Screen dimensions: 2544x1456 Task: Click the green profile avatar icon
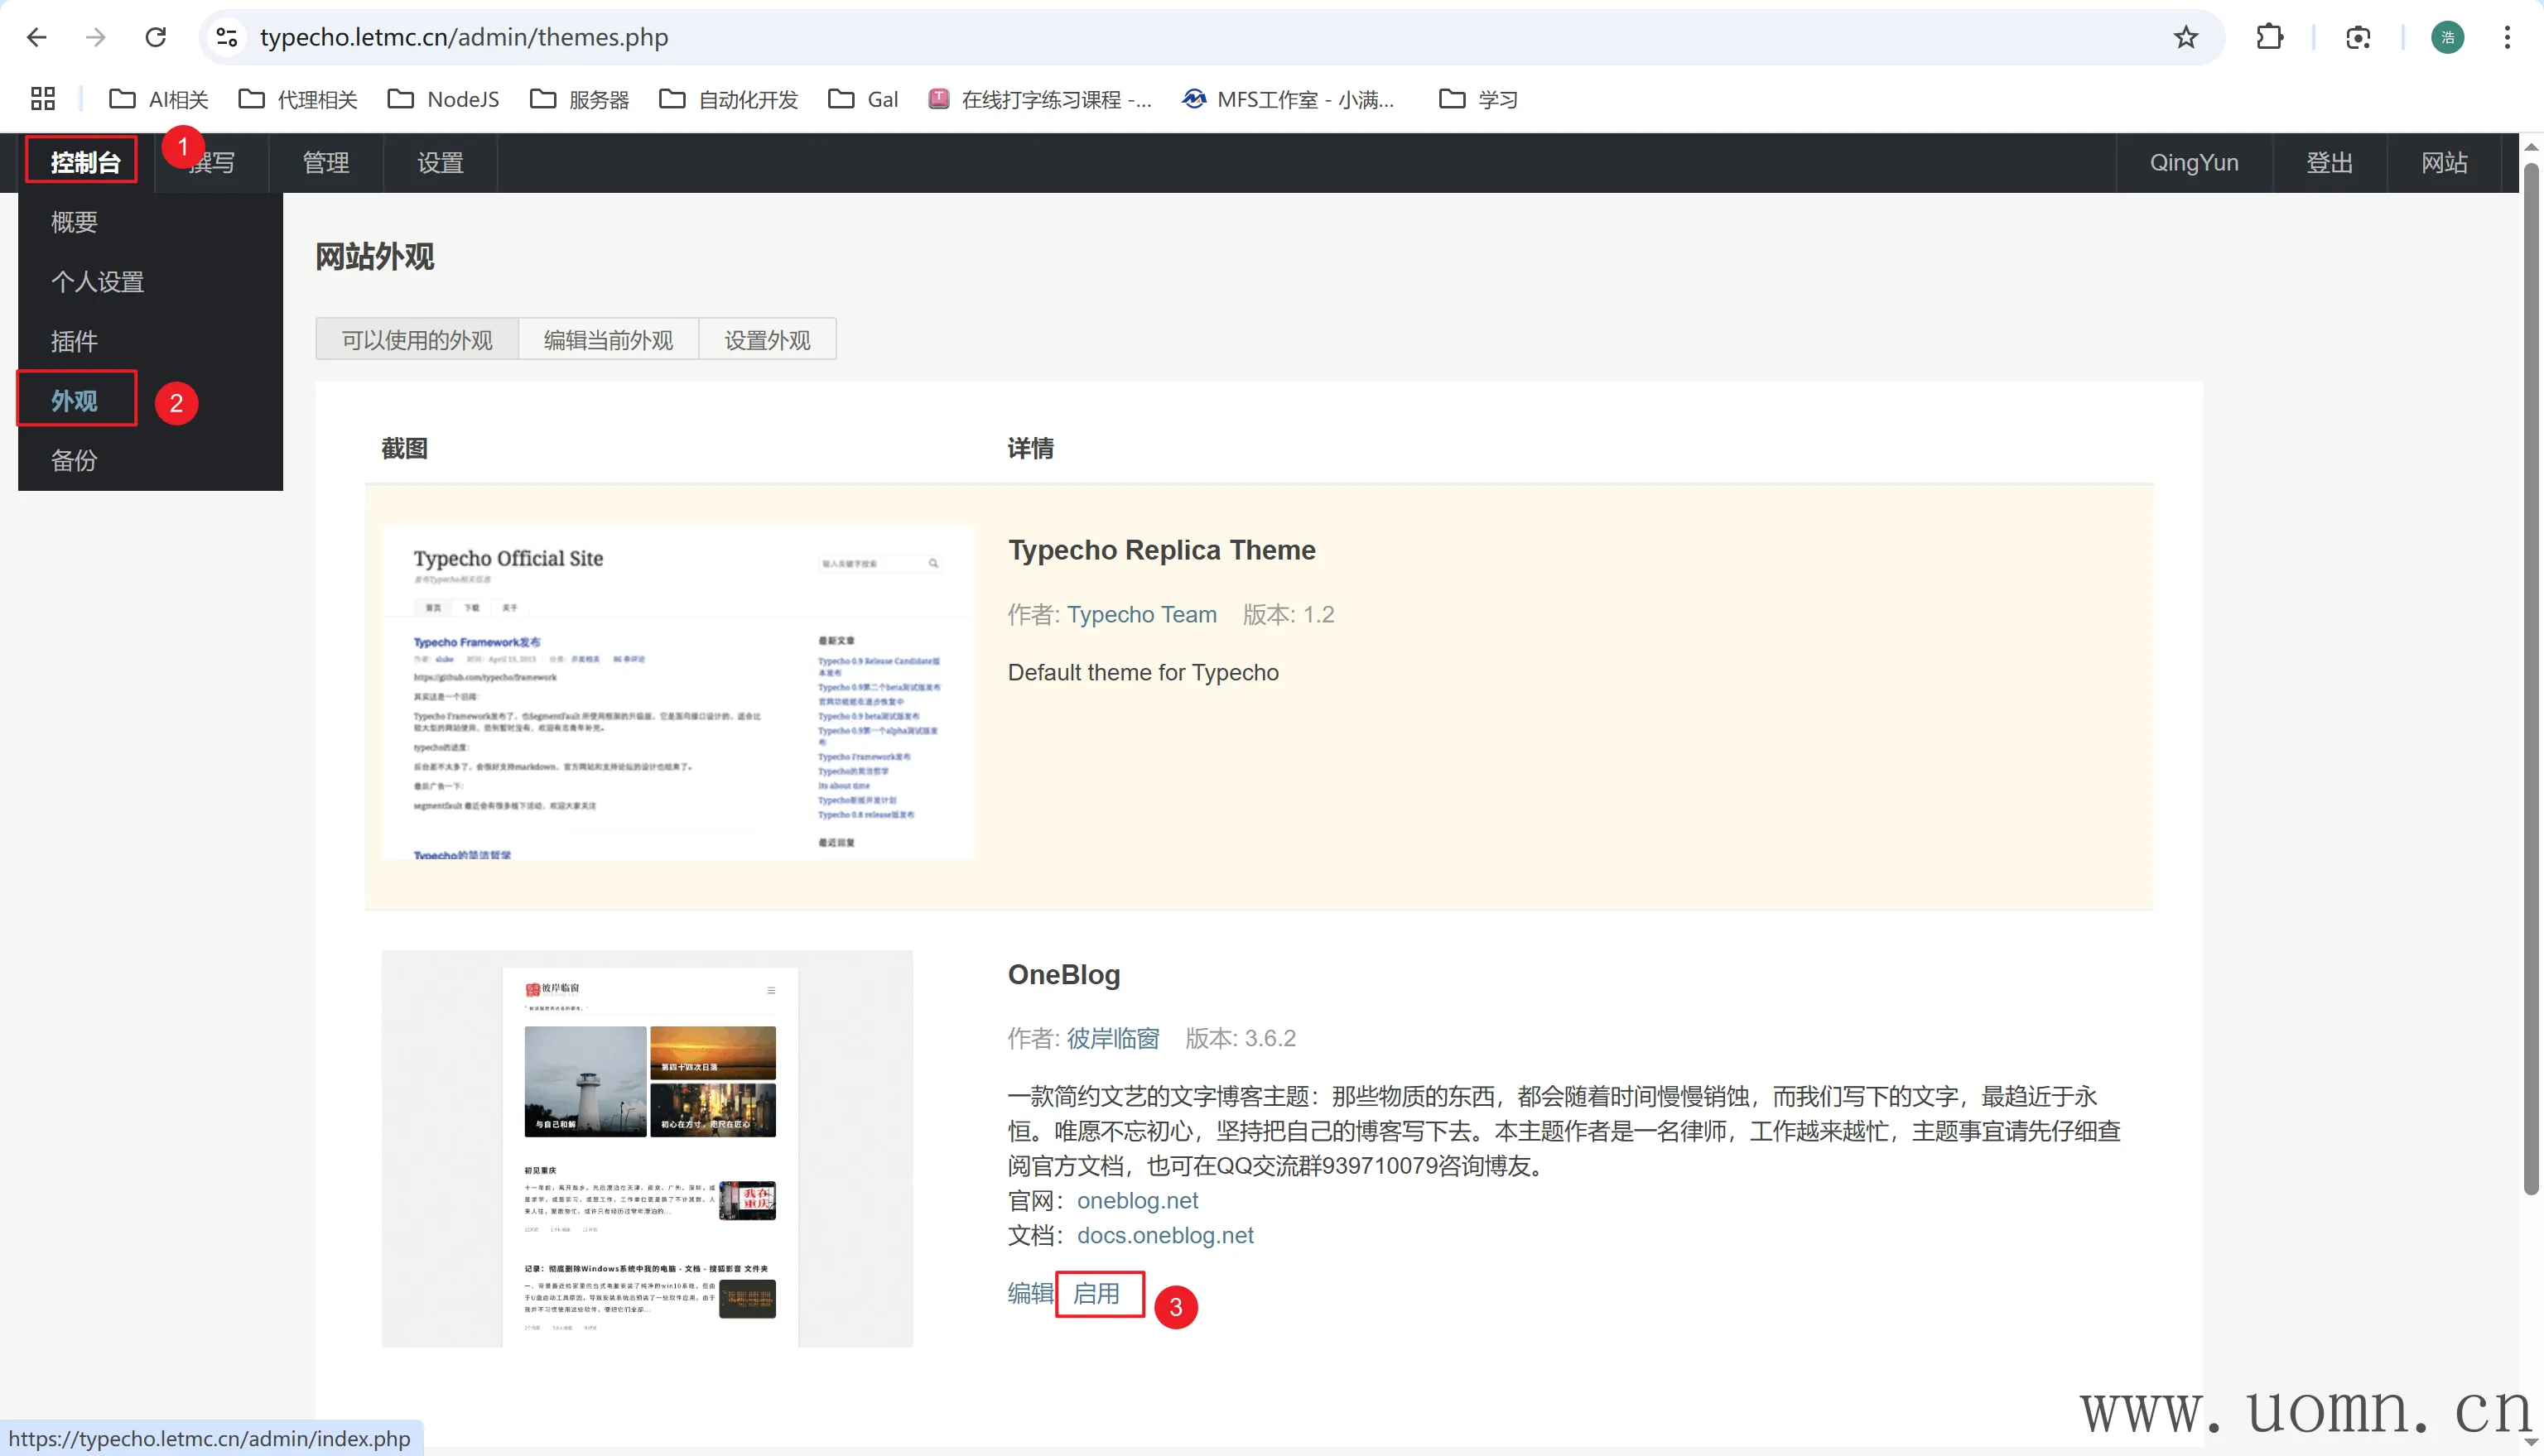point(2447,37)
